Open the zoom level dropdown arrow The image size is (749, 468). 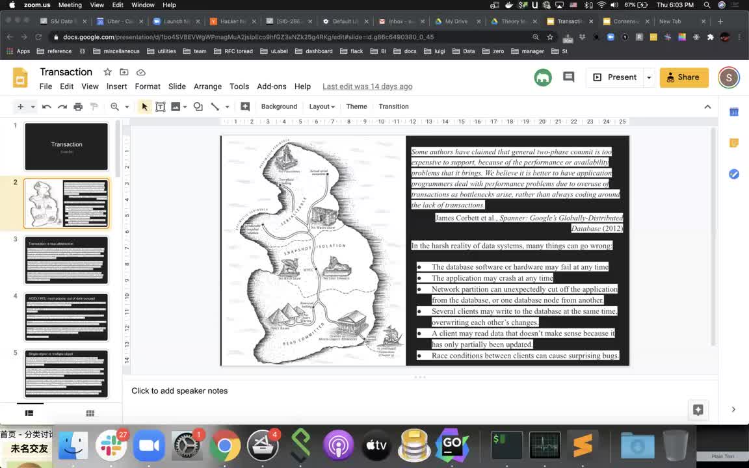[127, 107]
